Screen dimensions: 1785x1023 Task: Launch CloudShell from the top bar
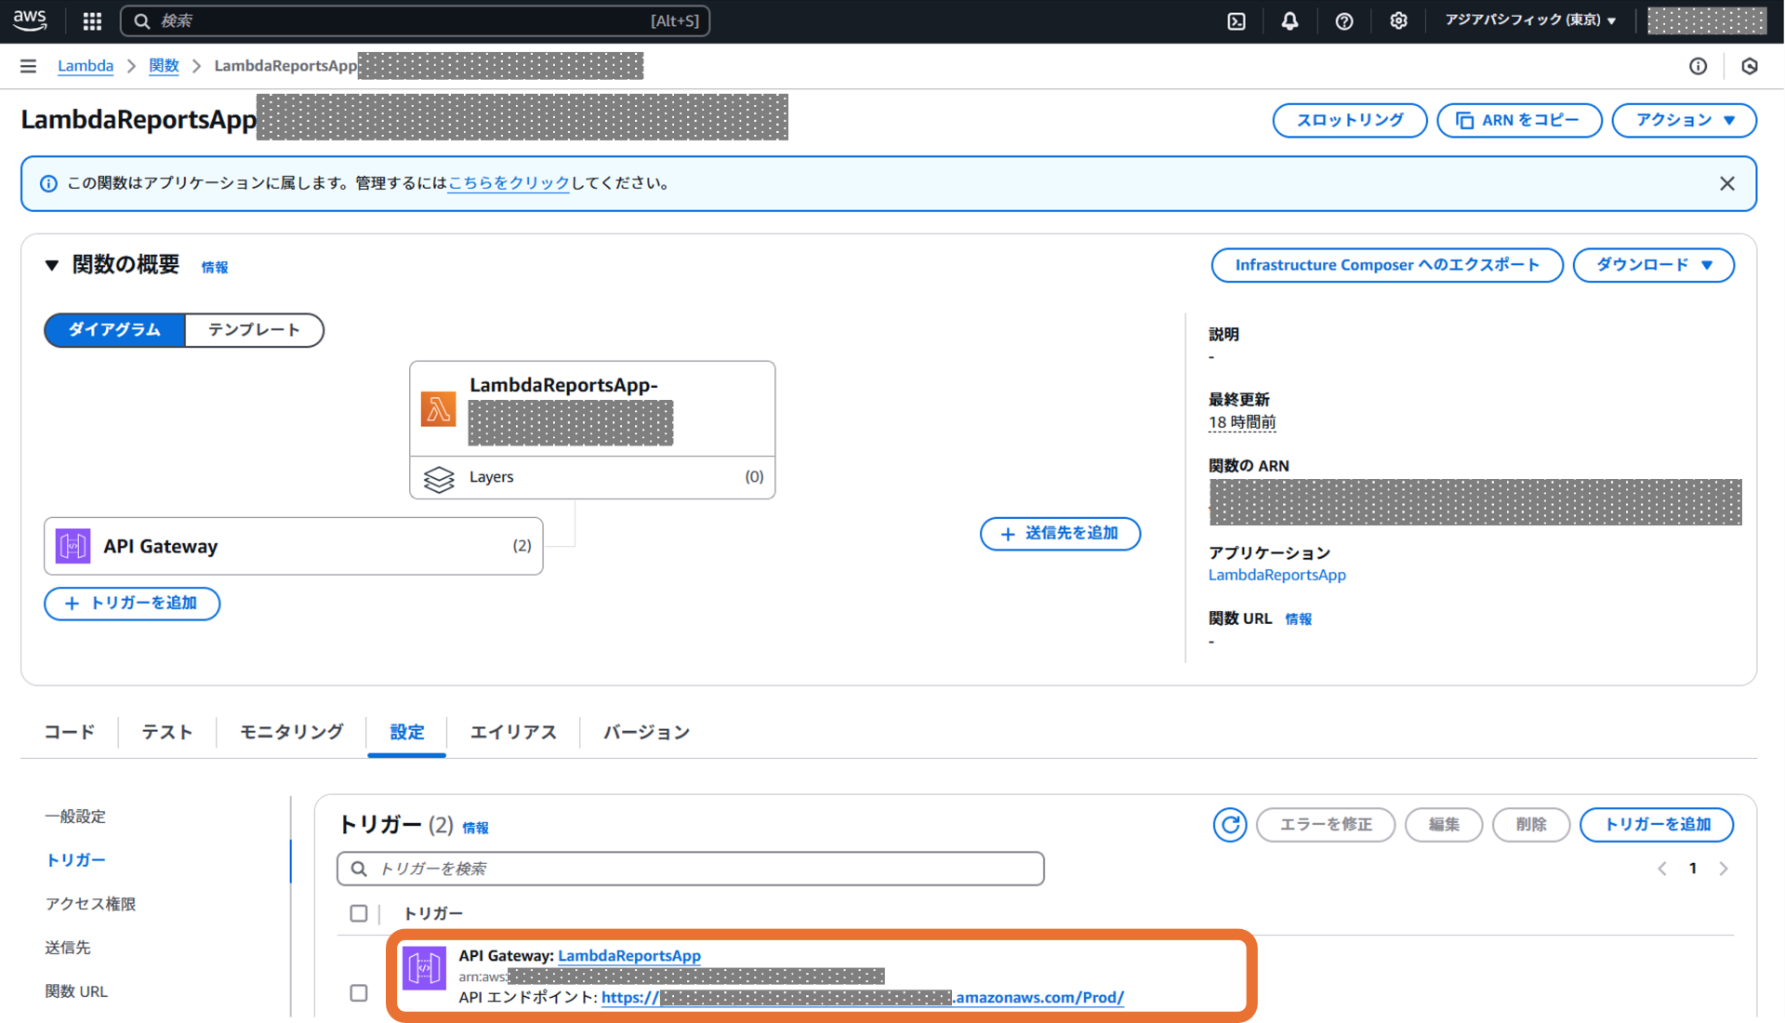[1236, 20]
